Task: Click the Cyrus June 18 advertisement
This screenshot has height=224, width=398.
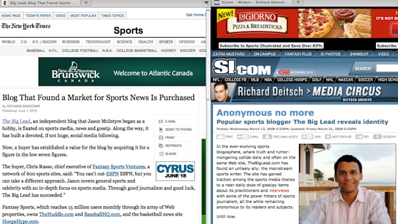Action: click(x=175, y=171)
